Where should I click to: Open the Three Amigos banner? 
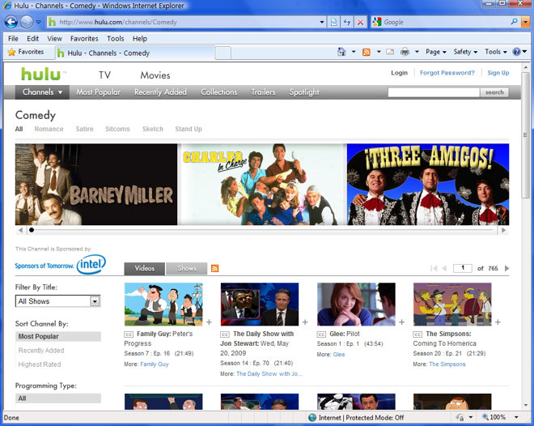point(428,185)
